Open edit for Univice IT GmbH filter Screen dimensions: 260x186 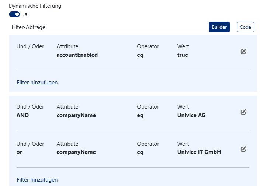click(x=243, y=149)
